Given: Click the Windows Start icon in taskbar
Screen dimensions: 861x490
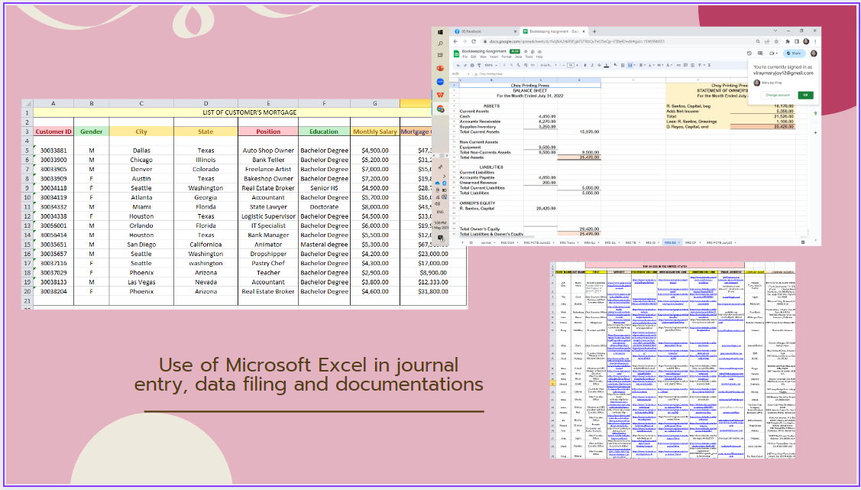Looking at the screenshot, I should pyautogui.click(x=440, y=33).
